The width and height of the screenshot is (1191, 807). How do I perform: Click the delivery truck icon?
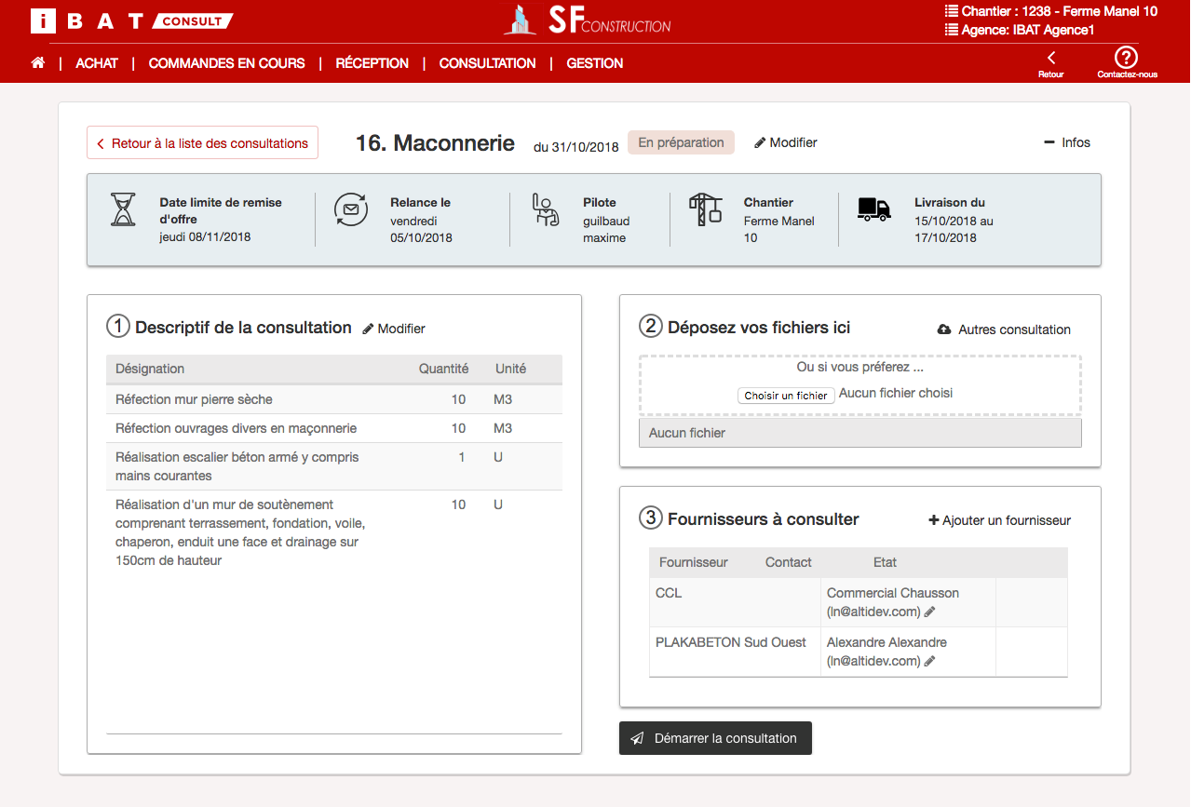[873, 209]
